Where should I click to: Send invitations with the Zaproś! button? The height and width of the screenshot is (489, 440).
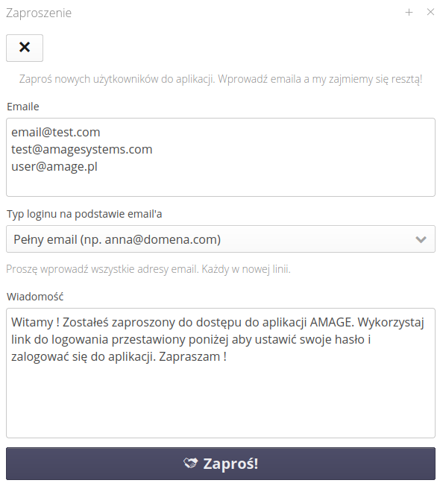(x=221, y=464)
